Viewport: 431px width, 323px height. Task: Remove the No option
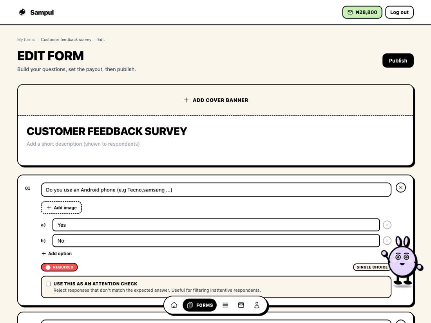[x=387, y=241]
